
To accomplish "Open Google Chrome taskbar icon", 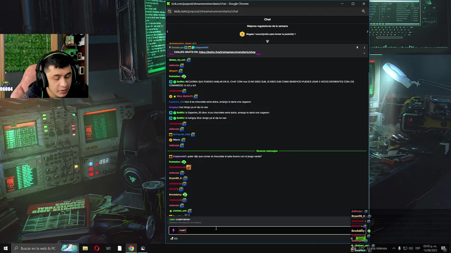I will tap(131, 248).
